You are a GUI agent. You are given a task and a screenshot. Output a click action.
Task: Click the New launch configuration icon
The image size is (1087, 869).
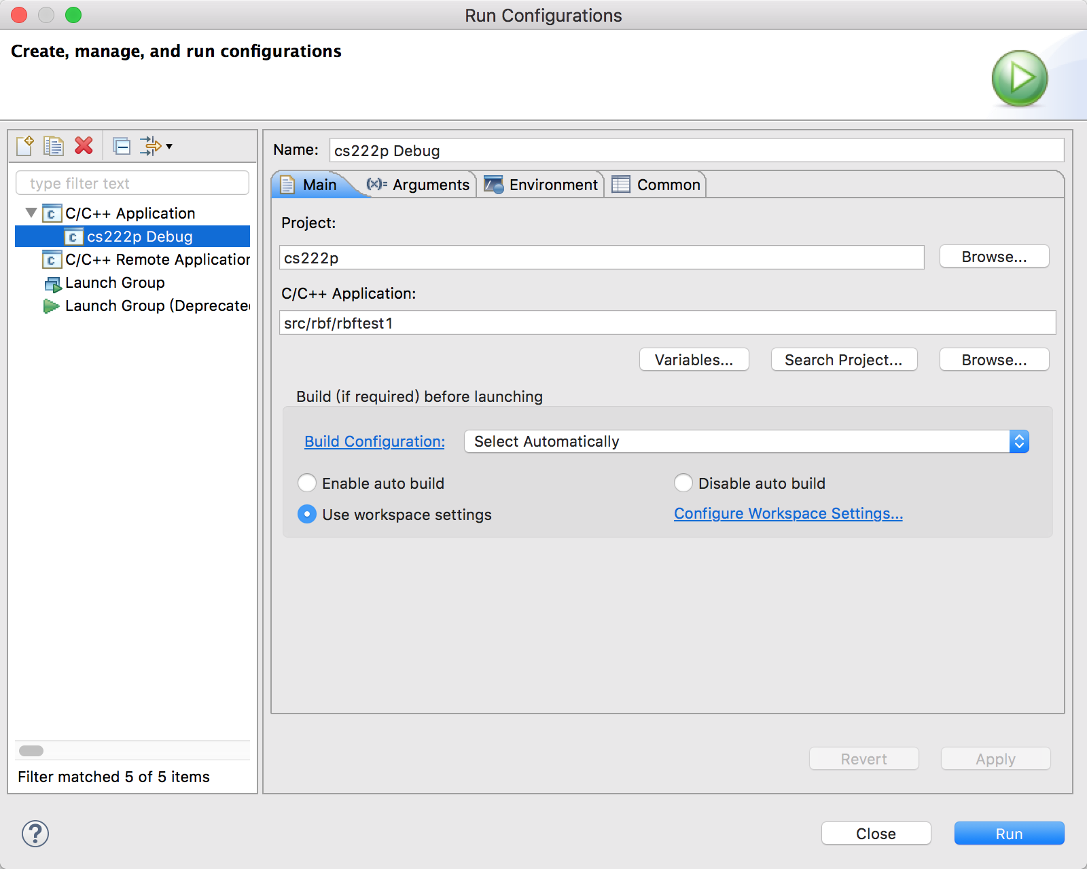coord(25,146)
